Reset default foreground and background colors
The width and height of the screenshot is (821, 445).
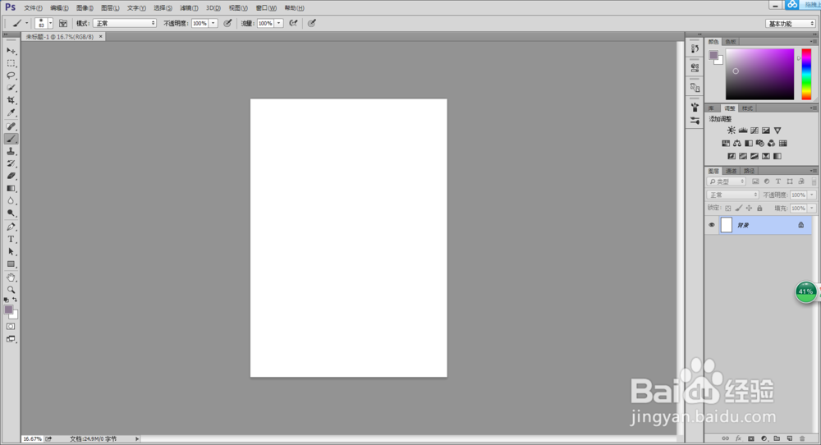[7, 300]
